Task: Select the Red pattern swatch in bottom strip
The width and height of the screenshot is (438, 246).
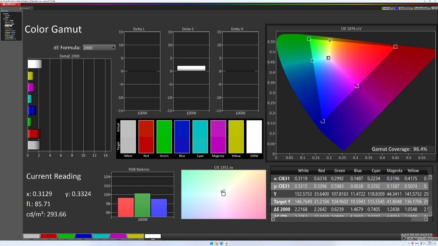Action: click(49, 236)
